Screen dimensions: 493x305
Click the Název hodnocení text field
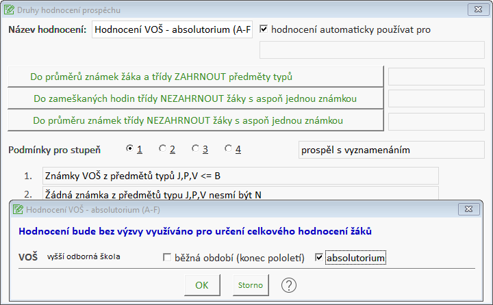coord(172,30)
